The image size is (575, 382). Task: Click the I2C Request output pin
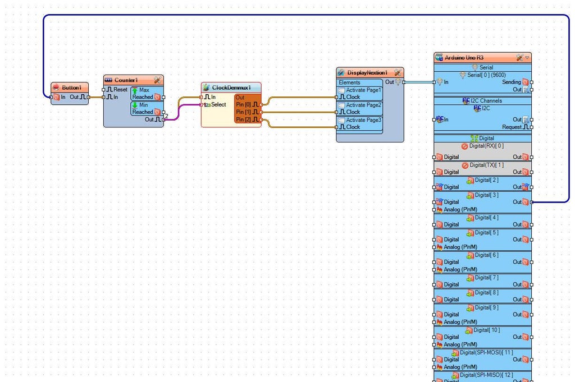[532, 127]
